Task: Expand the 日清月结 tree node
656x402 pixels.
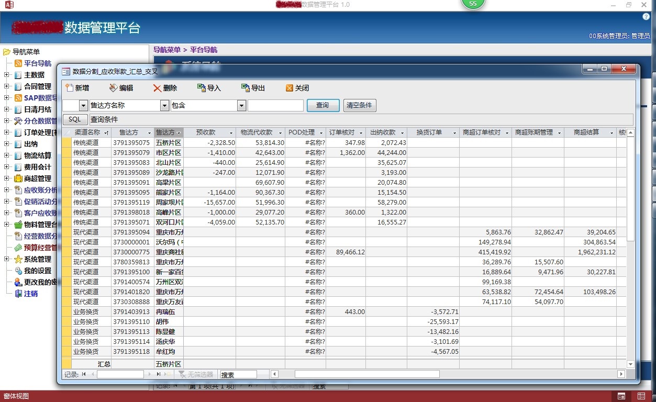Action: (7, 109)
